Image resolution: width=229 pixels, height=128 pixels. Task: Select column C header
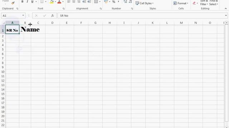point(38,23)
